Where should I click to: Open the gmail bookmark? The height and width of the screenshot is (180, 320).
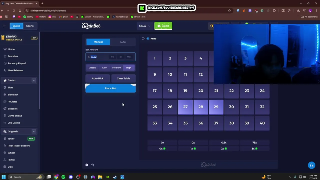(x=63, y=17)
